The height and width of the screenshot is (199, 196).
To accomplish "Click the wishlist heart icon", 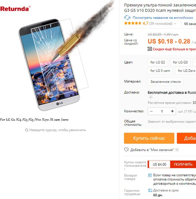I will coord(126,150).
